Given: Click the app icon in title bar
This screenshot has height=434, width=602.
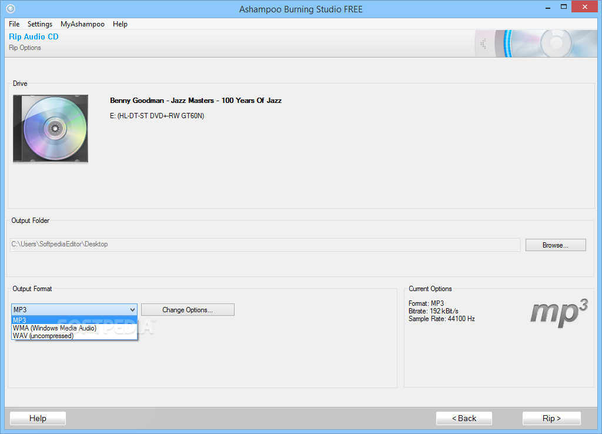Looking at the screenshot, I should [11, 8].
